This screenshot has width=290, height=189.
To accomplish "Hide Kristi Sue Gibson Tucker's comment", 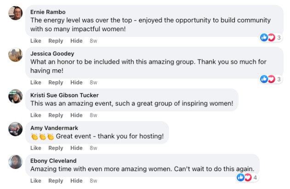I will (76, 115).
